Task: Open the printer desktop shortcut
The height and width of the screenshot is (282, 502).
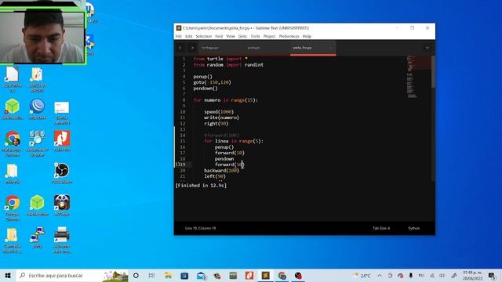Action: pyautogui.click(x=62, y=240)
